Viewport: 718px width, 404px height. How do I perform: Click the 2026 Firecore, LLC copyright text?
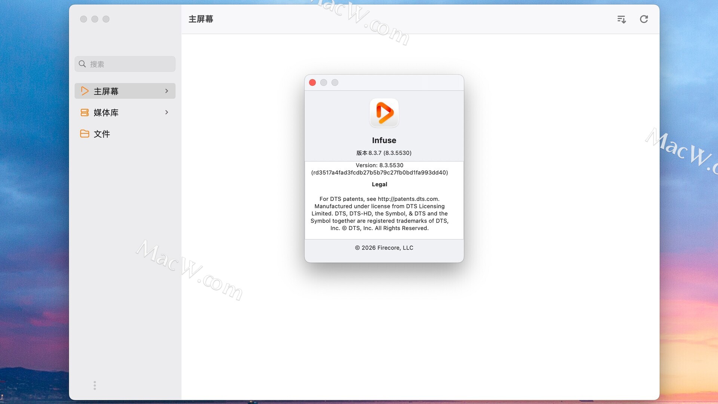384,248
